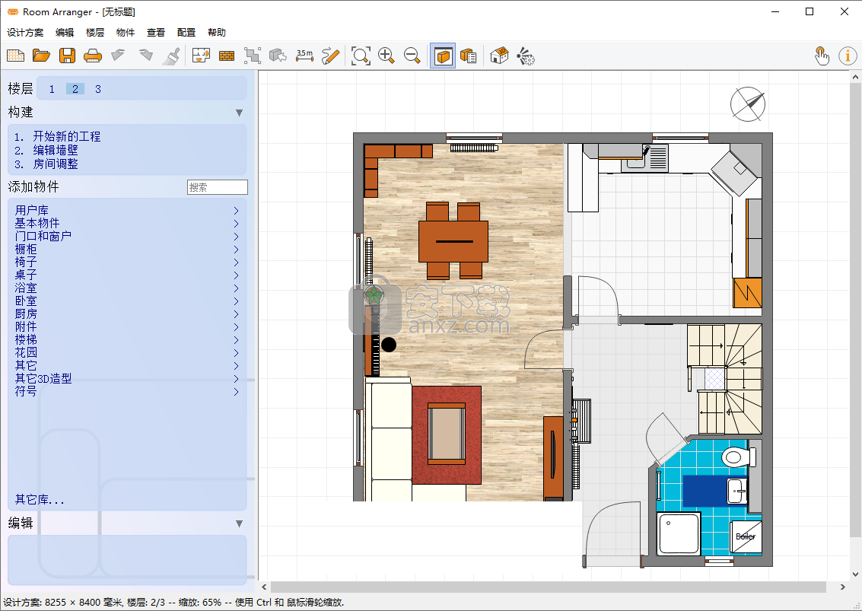
Task: Click the zoom to fit icon
Action: [361, 56]
